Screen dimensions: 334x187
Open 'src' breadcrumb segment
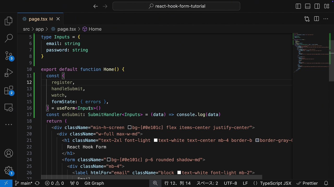tap(26, 29)
